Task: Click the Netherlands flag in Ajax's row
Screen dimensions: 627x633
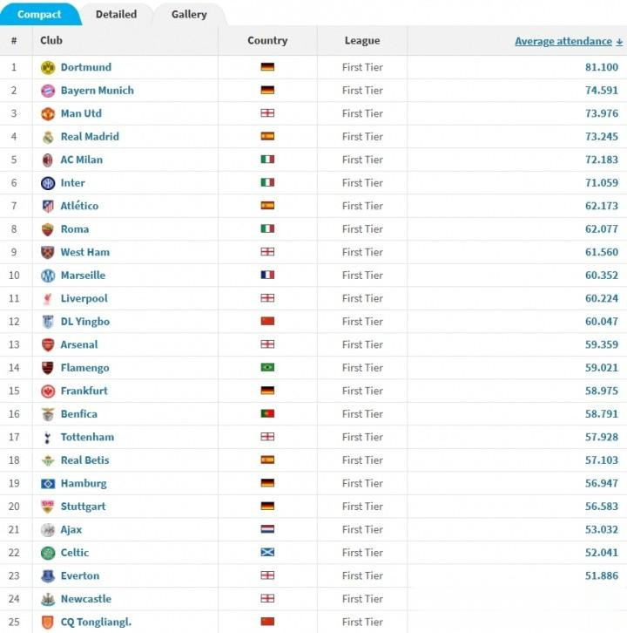Action: (267, 529)
